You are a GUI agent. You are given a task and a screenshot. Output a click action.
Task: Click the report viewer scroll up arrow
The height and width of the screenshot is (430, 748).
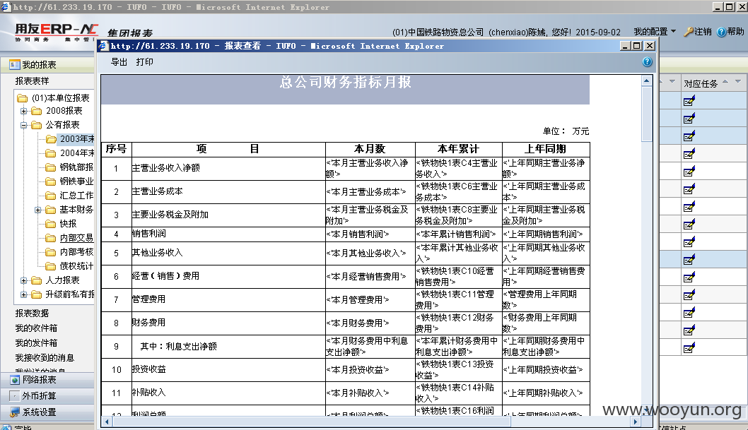(x=646, y=81)
